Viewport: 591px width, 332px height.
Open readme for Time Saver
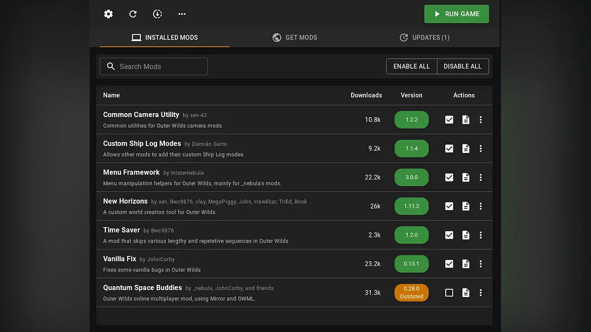(465, 235)
